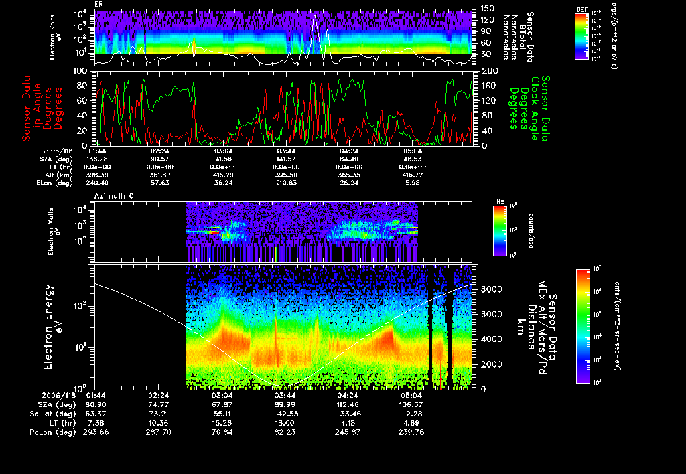Select ELon value 5.98
Screen dimensions: 686x474
click(x=413, y=183)
